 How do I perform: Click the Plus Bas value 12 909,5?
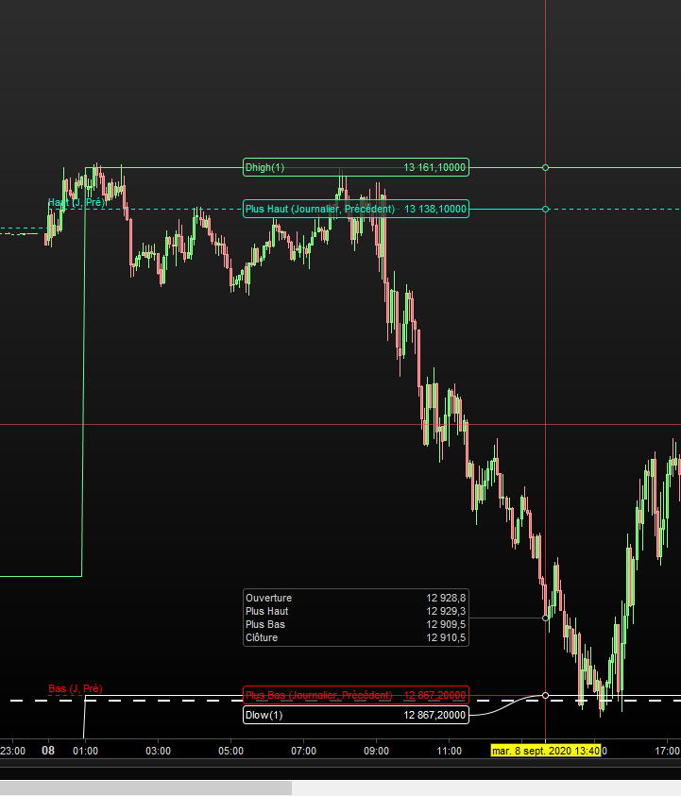(x=446, y=624)
